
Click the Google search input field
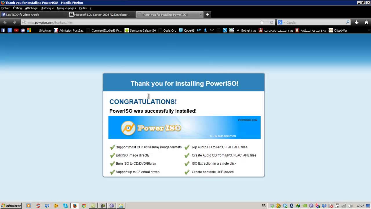tap(315, 22)
